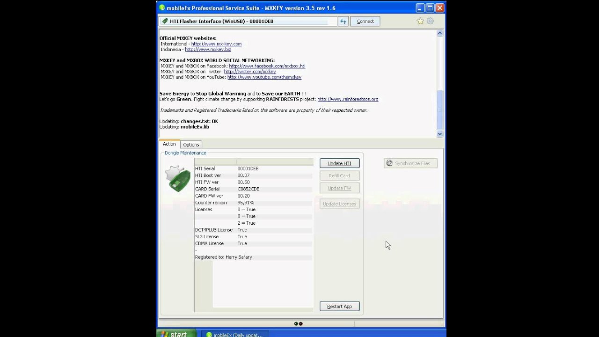This screenshot has height=337, width=599.
Task: Click the Connect button
Action: (x=365, y=21)
